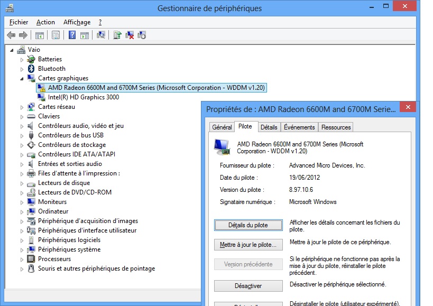The width and height of the screenshot is (433, 306).
Task: Expand the Moniteurs node
Action: [x=22, y=202]
